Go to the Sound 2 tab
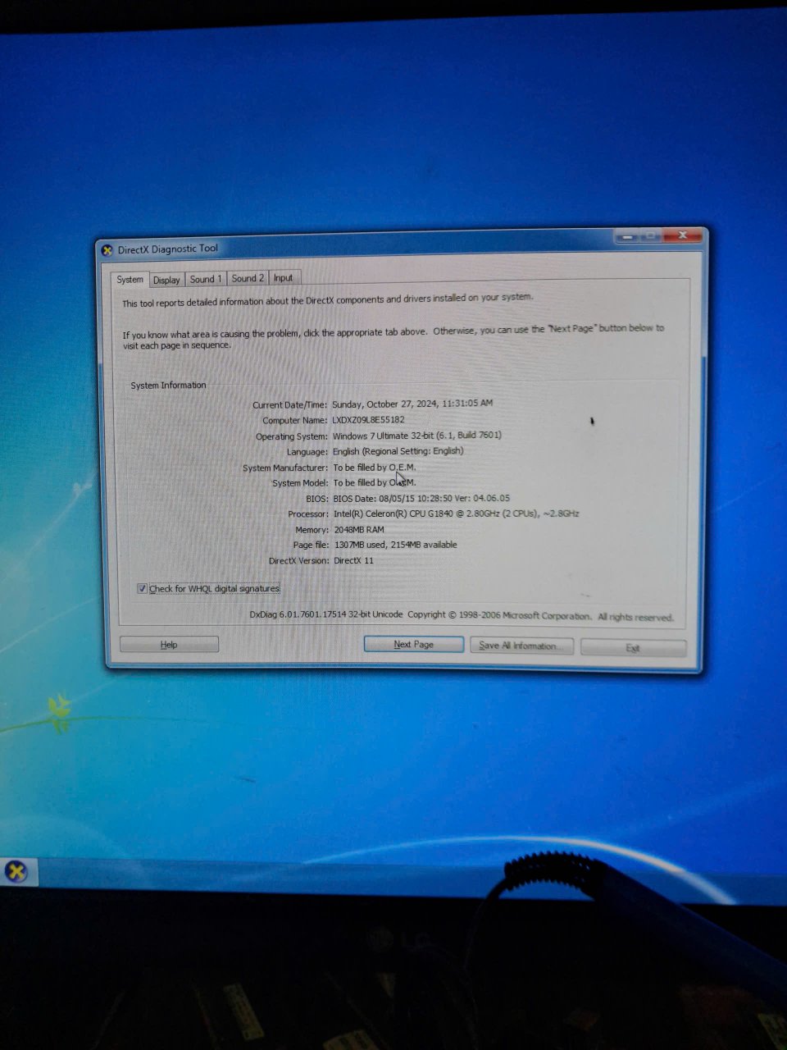 point(248,278)
